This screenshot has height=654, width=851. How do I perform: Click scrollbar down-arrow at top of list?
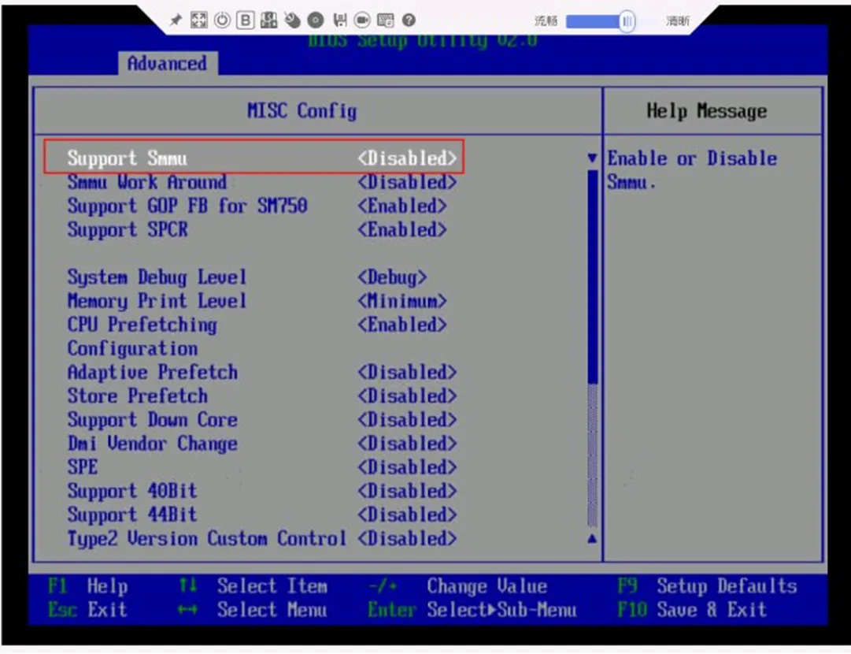pos(592,158)
